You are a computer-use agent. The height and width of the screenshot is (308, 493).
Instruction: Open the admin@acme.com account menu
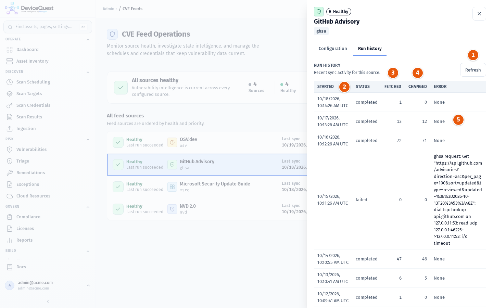point(48,285)
